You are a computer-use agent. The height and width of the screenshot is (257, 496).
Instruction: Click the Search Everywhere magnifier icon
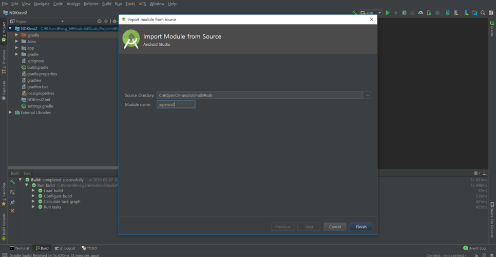click(483, 13)
